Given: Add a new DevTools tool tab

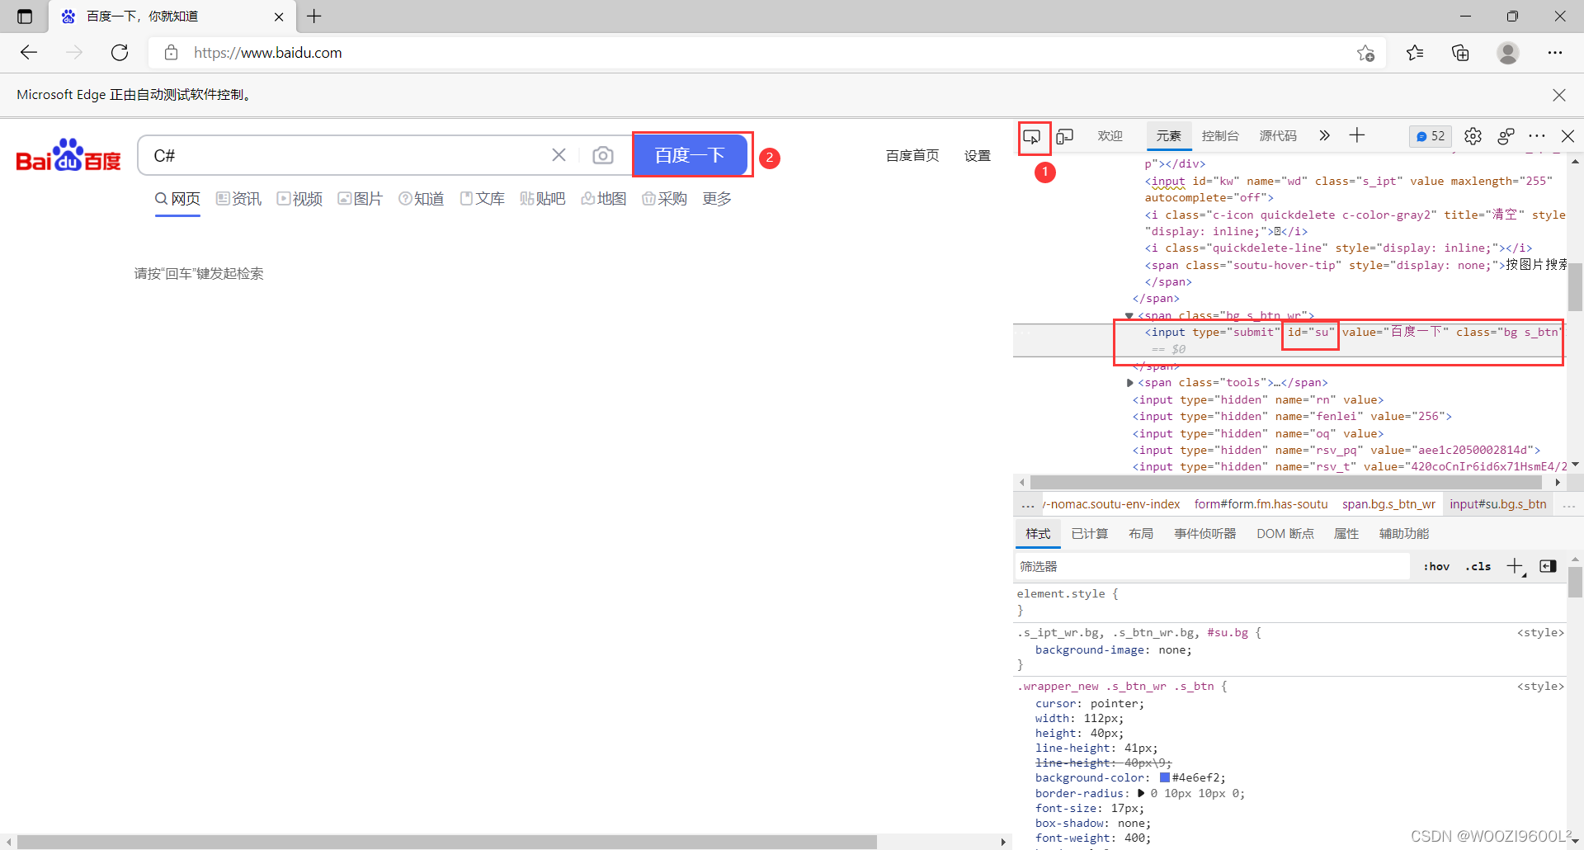Looking at the screenshot, I should [x=1357, y=135].
